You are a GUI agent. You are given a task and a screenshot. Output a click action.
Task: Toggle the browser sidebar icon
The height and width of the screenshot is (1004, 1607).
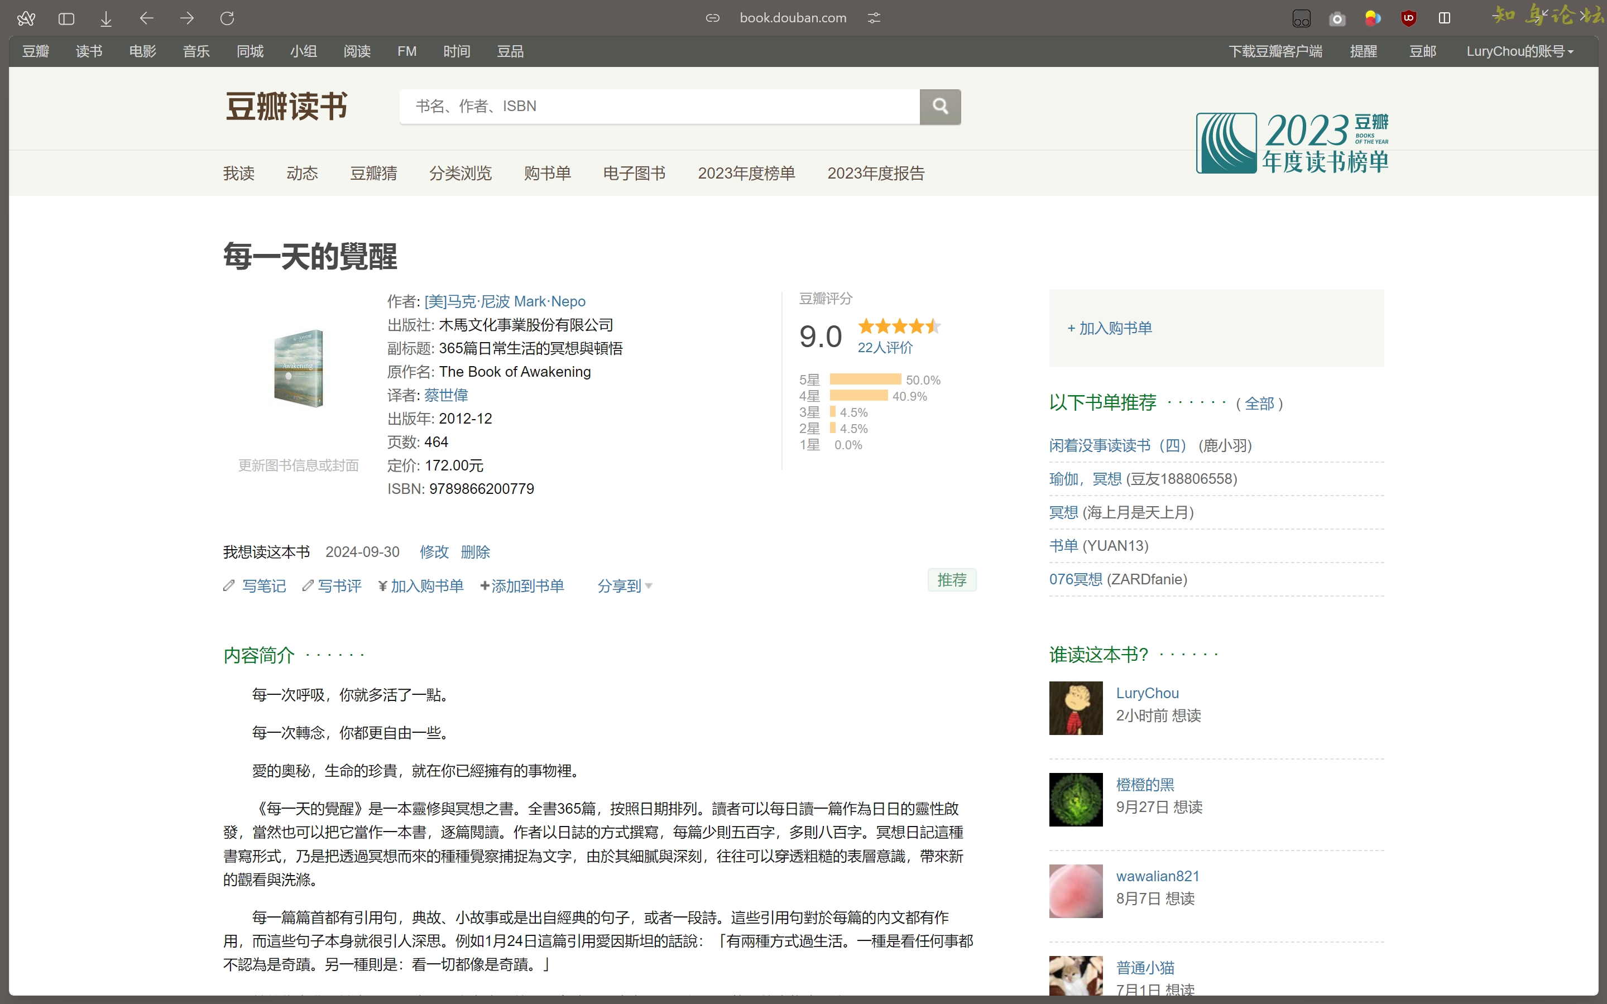(66, 18)
